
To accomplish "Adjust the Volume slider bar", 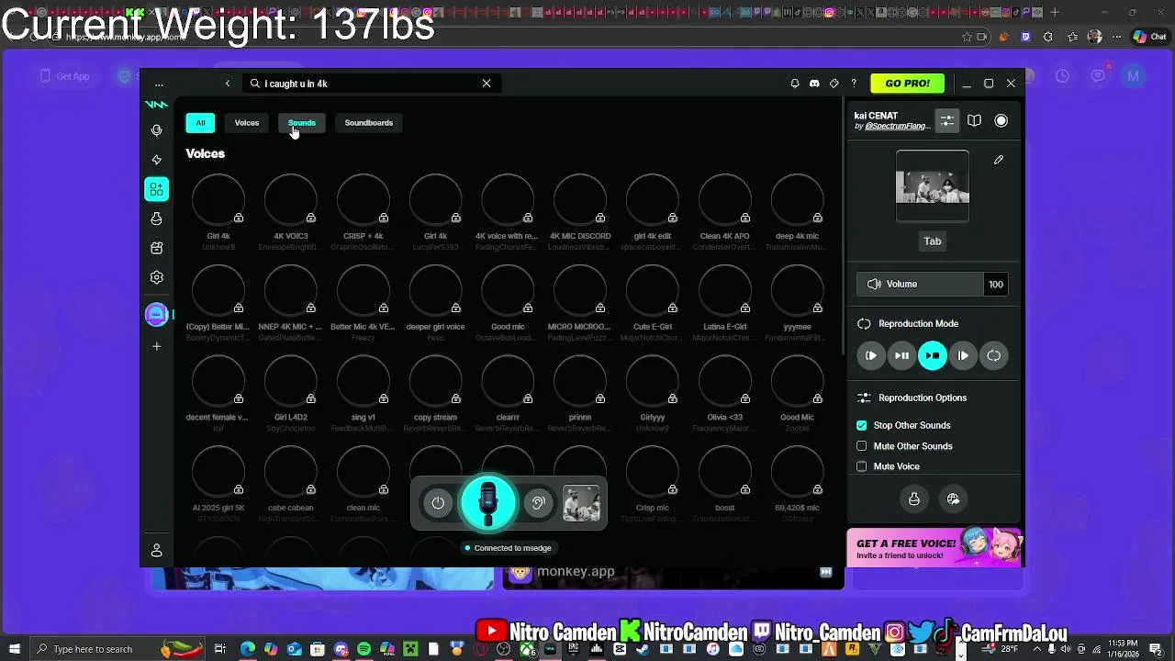I will (x=920, y=285).
